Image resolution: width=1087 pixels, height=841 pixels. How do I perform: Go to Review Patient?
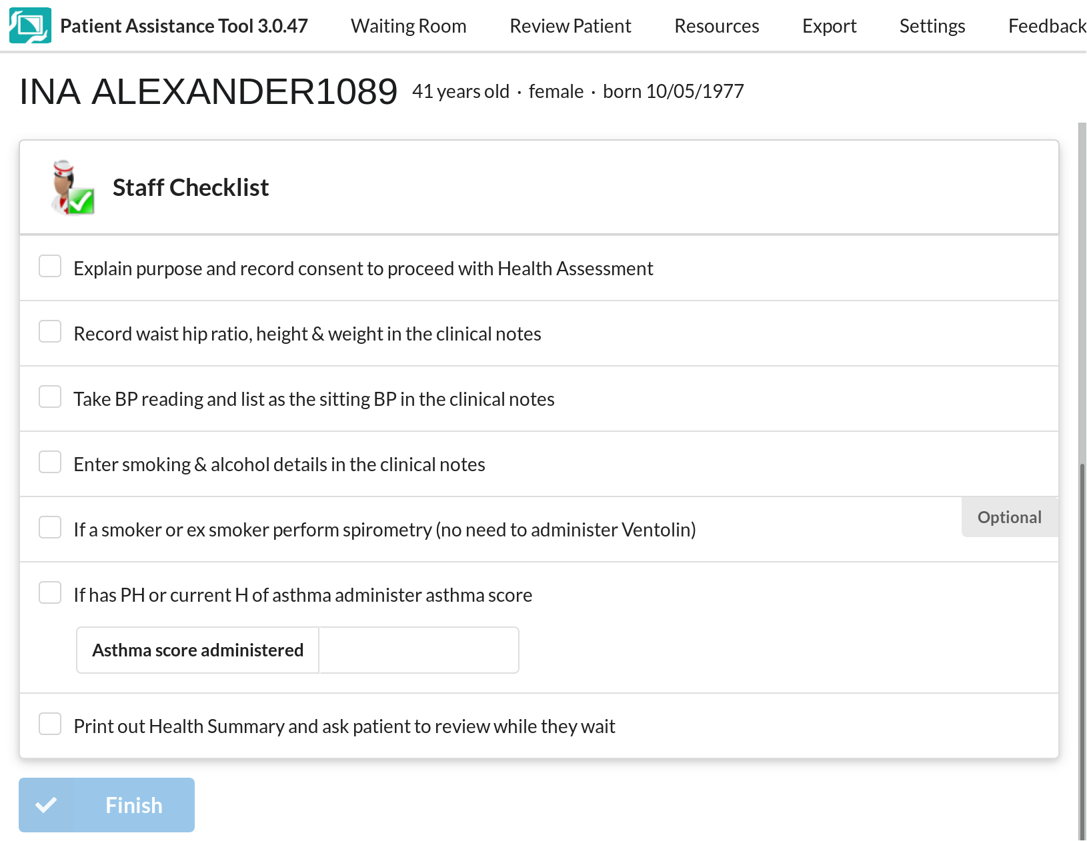(570, 26)
